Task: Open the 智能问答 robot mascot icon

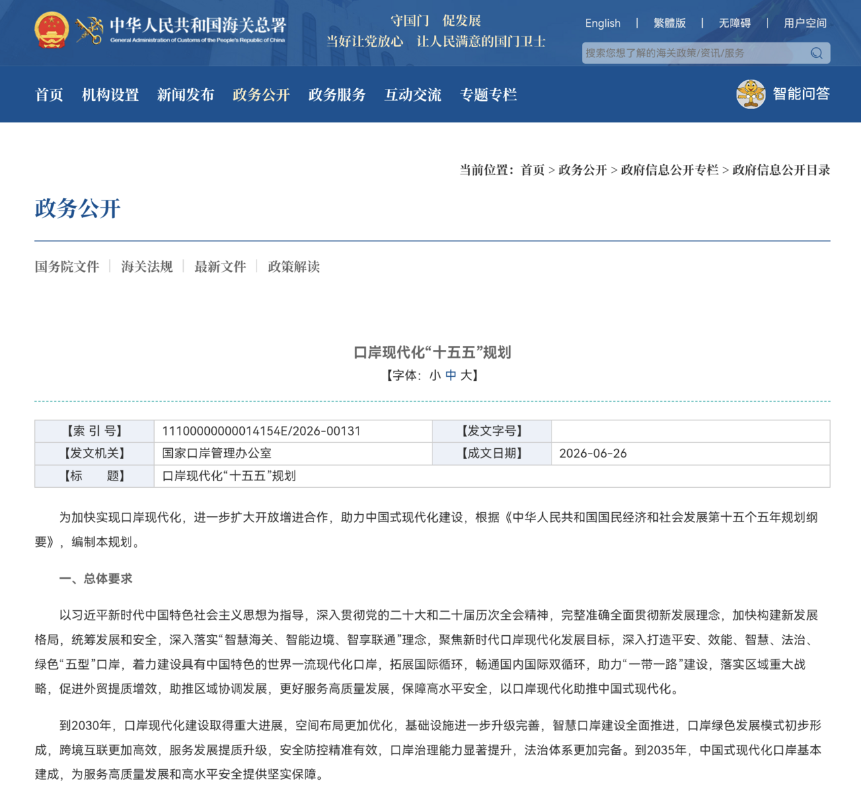Action: [x=751, y=94]
